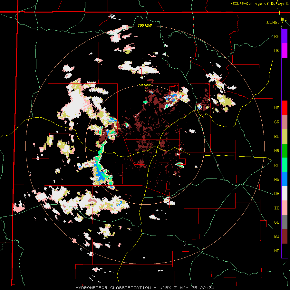Screen dimensions: 290x290
Task: Click the dark green HR legend swatch
Action: pos(285,150)
